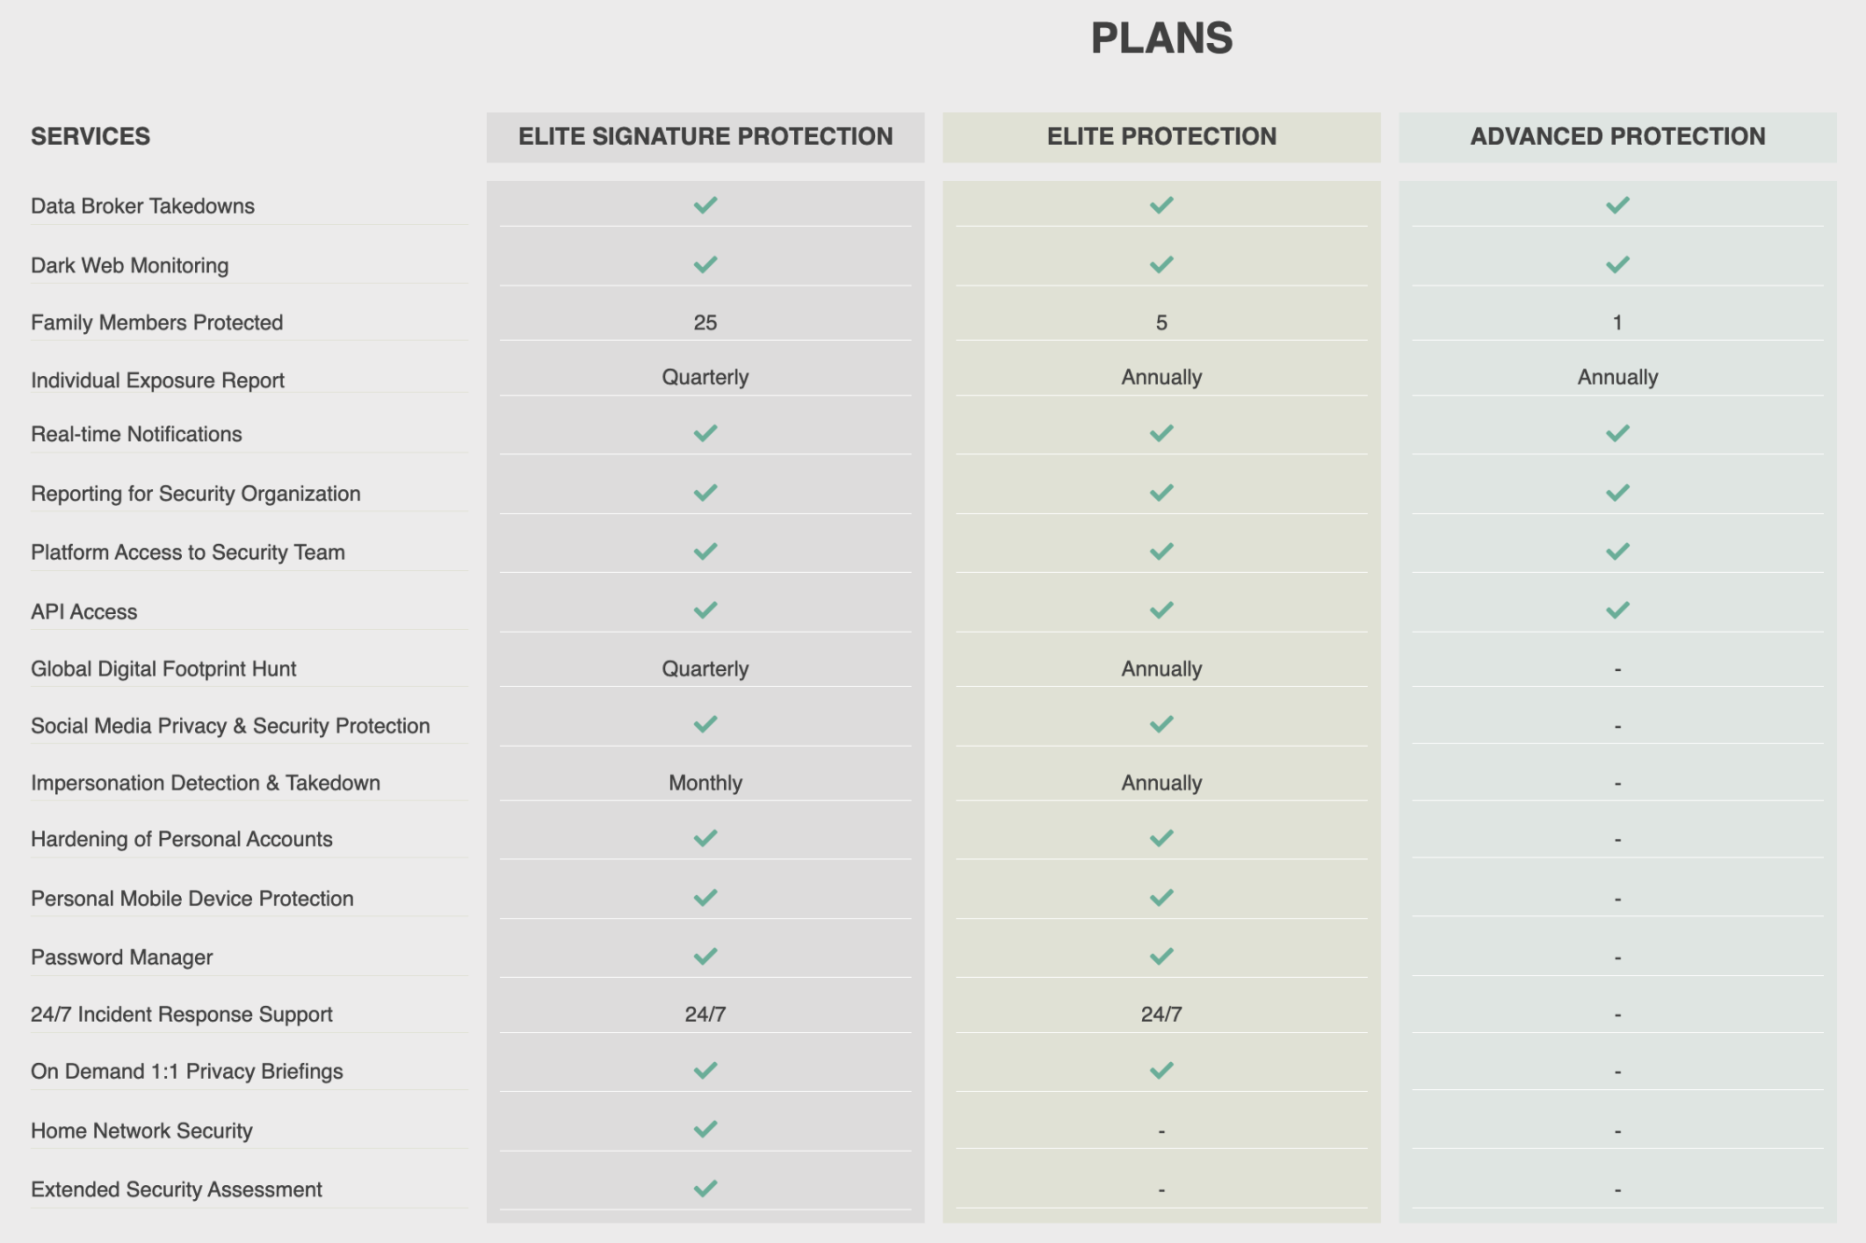Click the PLANS heading
This screenshot has height=1243, width=1866.
[1162, 38]
